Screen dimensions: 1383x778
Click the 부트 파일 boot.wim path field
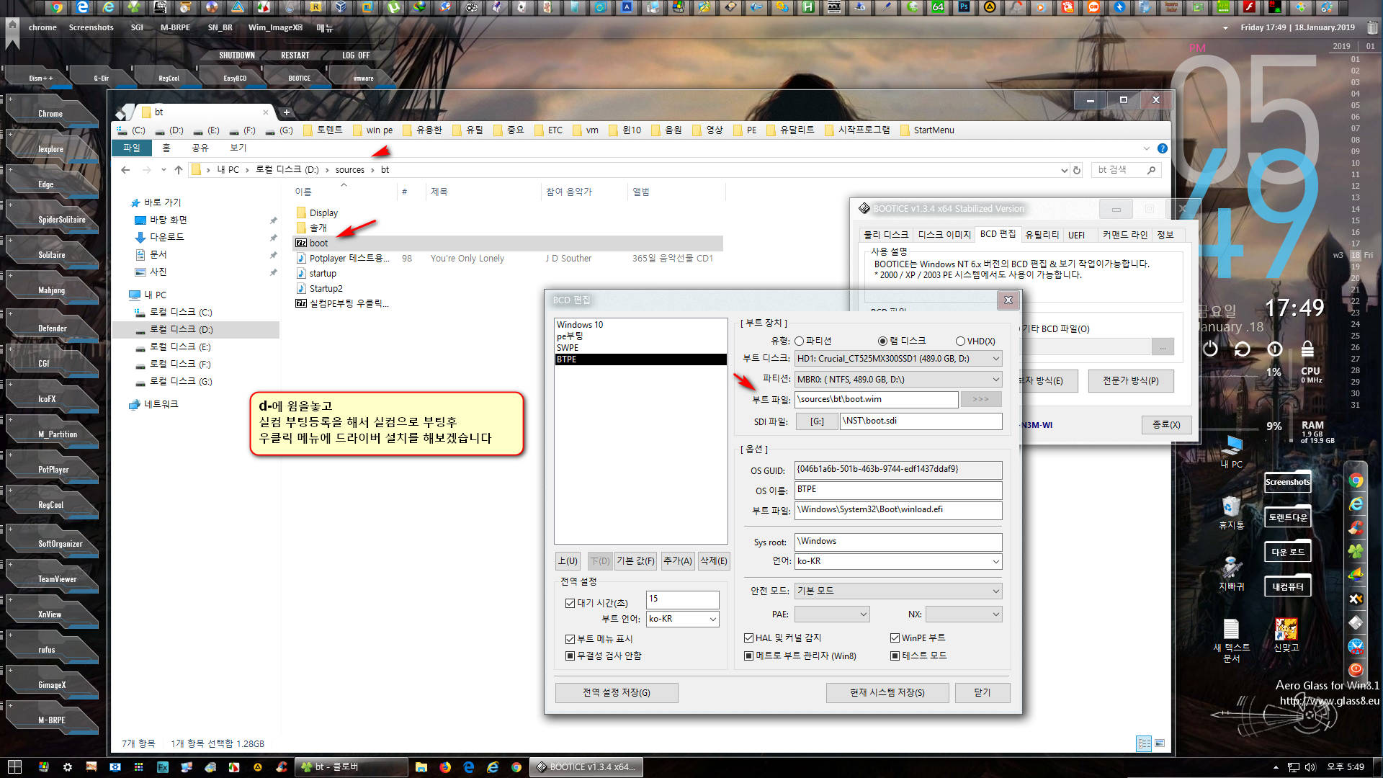pos(877,400)
